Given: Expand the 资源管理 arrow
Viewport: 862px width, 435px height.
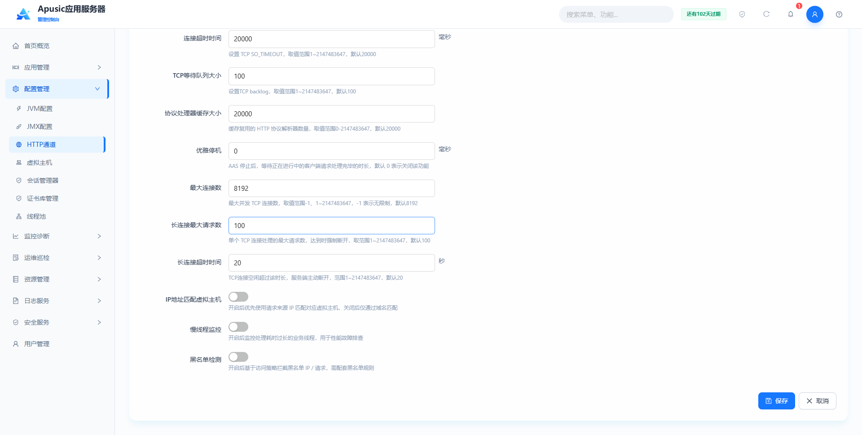Looking at the screenshot, I should pyautogui.click(x=99, y=279).
